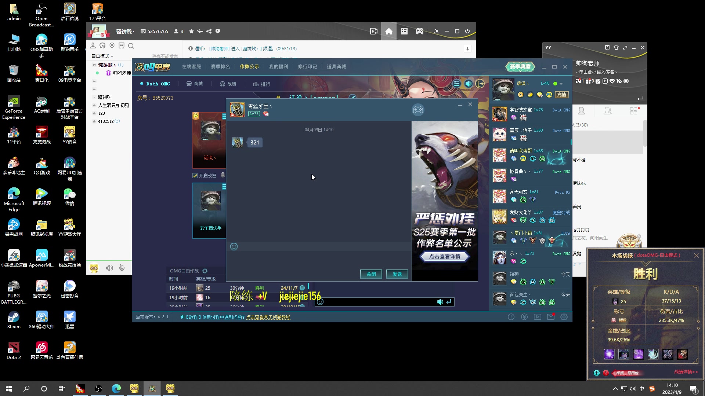Open mail envelope icon in 09 status bar

pos(551,317)
